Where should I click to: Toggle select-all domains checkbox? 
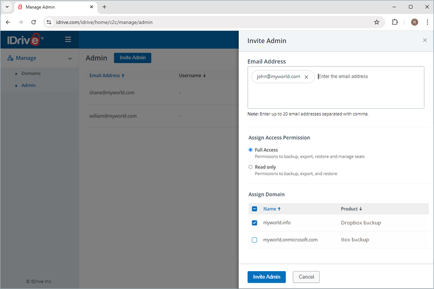point(254,209)
